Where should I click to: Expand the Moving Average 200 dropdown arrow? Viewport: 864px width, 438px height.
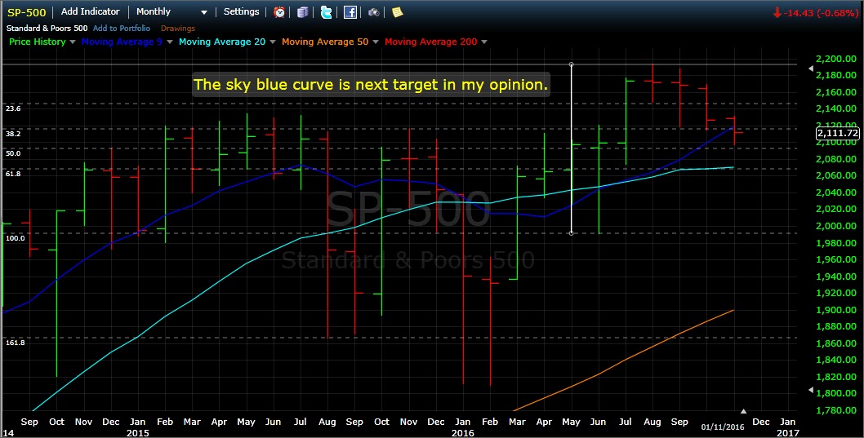(x=483, y=42)
